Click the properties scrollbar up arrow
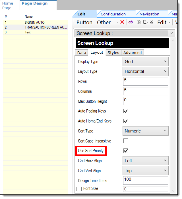The width and height of the screenshot is (182, 199). click(x=173, y=41)
